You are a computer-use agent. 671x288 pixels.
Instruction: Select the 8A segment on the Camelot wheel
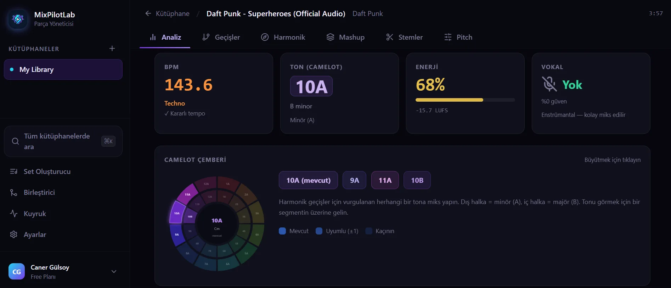coord(188,253)
